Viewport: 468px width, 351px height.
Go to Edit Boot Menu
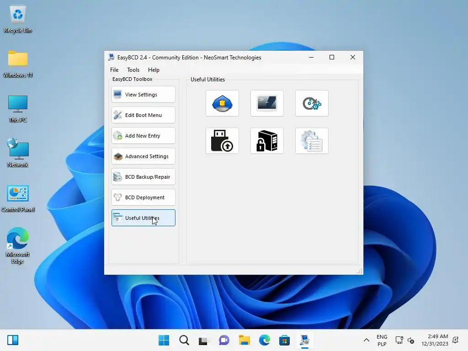tap(143, 115)
